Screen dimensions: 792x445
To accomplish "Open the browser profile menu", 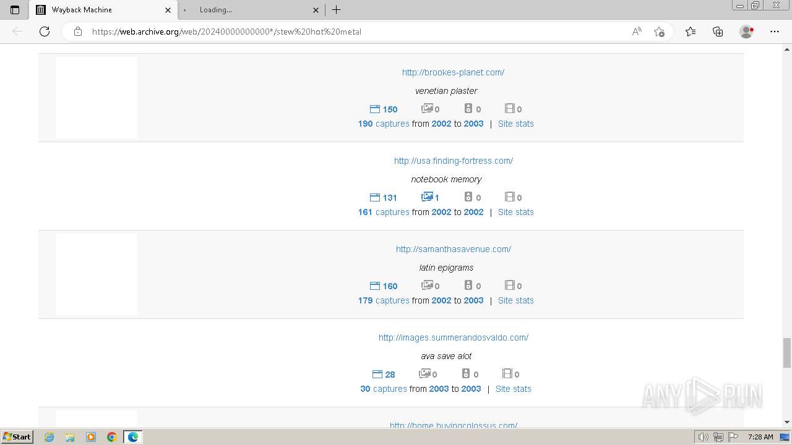I will click(x=746, y=32).
